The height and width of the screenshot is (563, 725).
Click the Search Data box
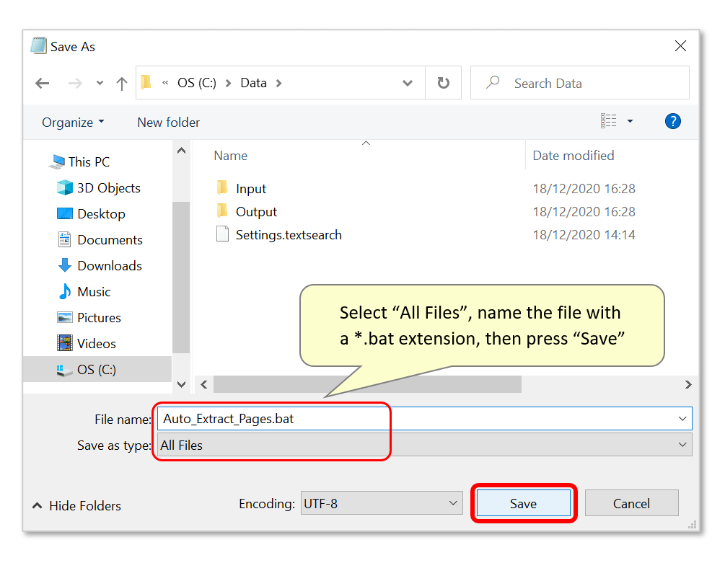pyautogui.click(x=579, y=83)
